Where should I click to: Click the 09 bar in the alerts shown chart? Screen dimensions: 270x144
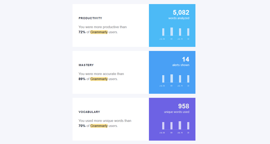[172, 78]
